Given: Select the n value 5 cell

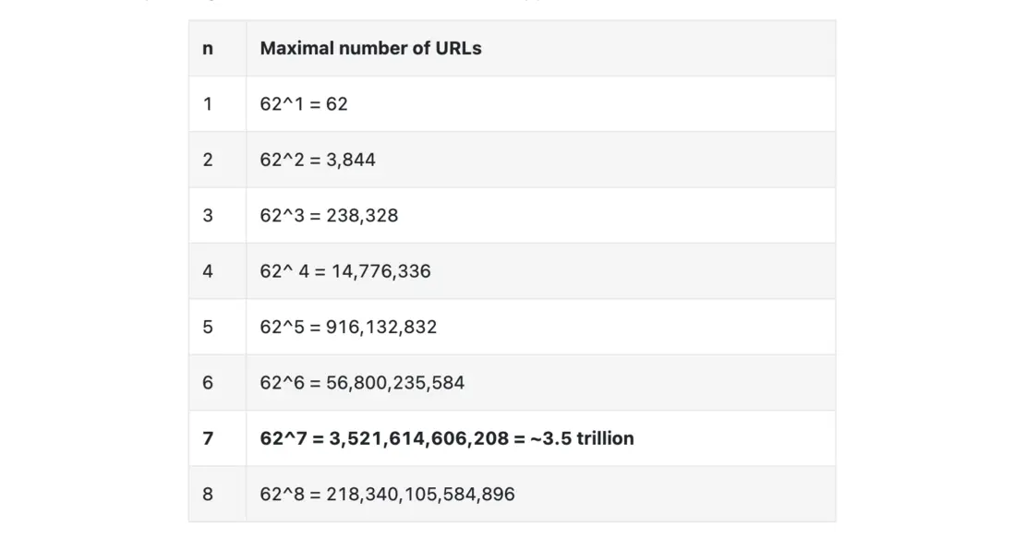Looking at the screenshot, I should point(208,327).
